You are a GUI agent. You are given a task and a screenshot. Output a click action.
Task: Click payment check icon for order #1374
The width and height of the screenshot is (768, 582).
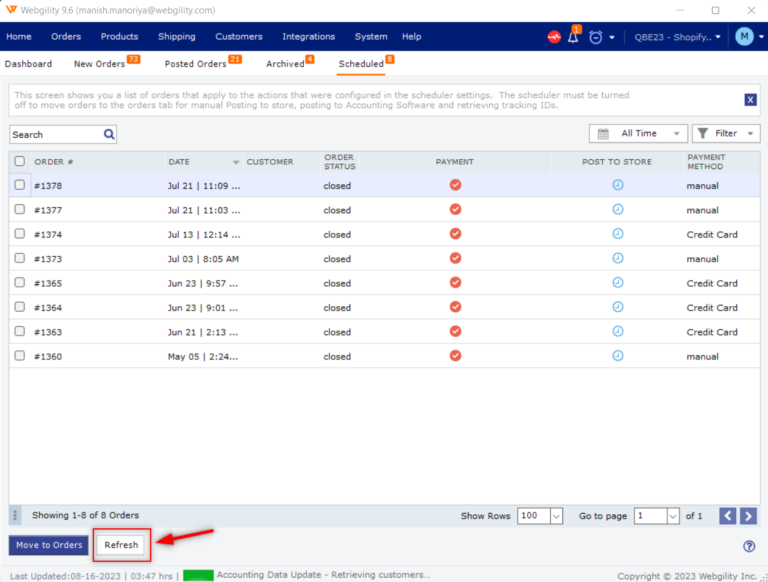[x=455, y=234]
